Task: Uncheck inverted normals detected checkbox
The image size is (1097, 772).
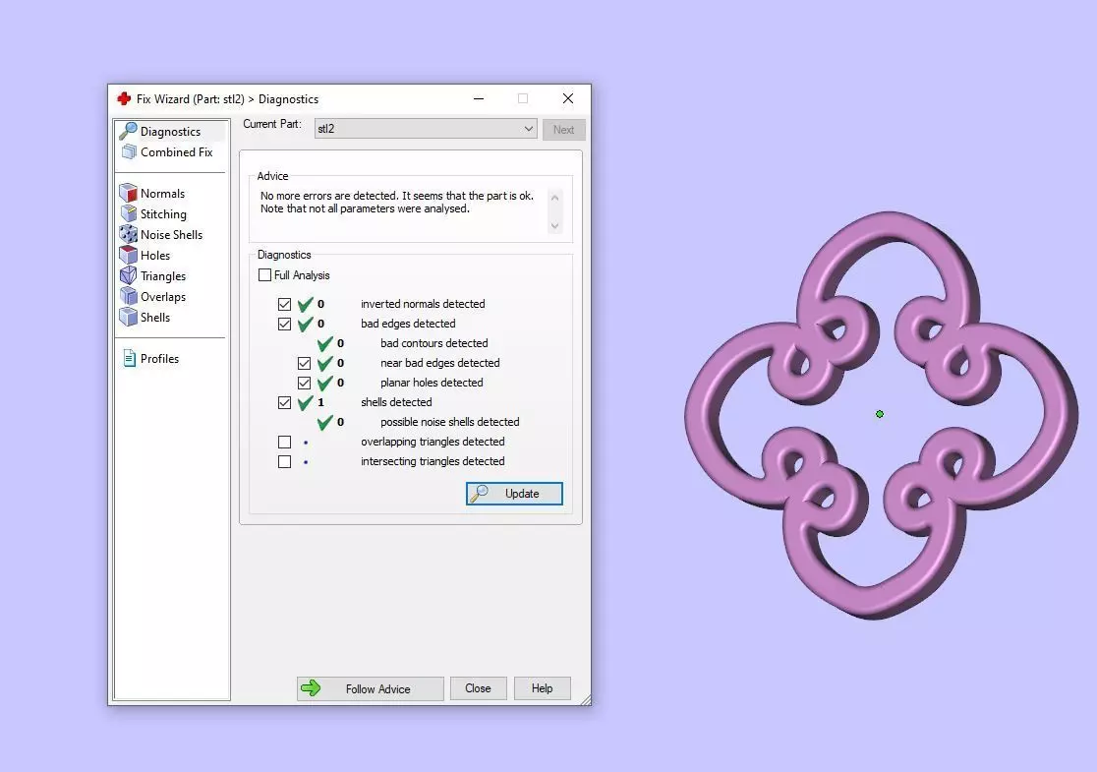Action: [284, 304]
